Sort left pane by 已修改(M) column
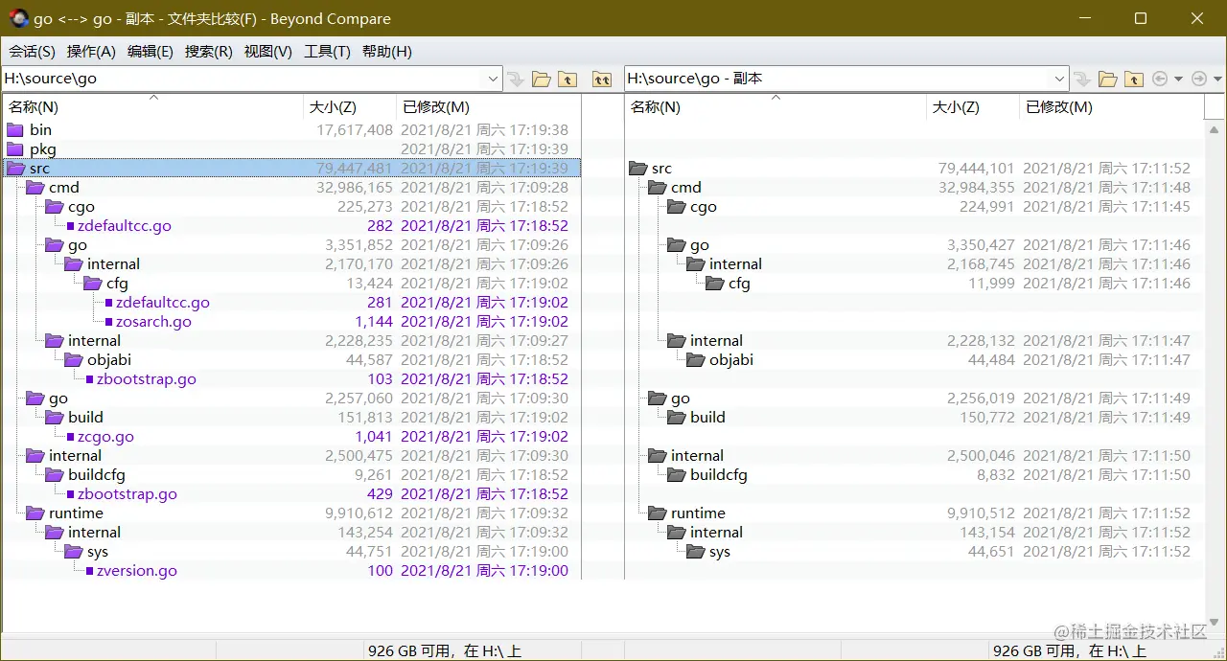This screenshot has width=1227, height=661. coord(488,107)
